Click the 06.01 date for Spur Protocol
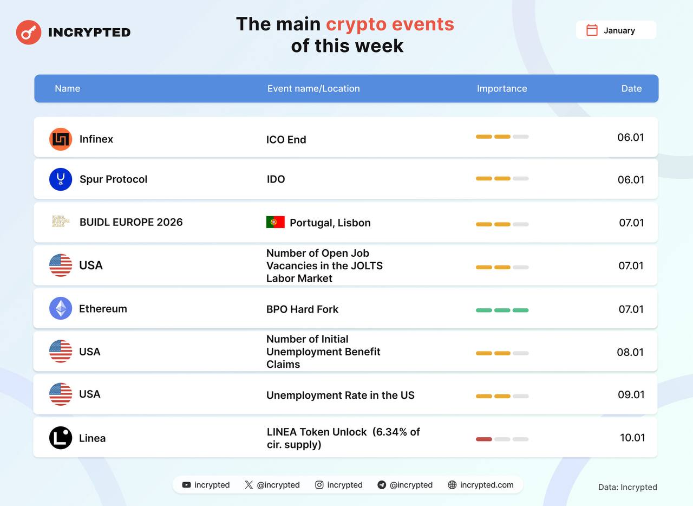 (x=631, y=180)
